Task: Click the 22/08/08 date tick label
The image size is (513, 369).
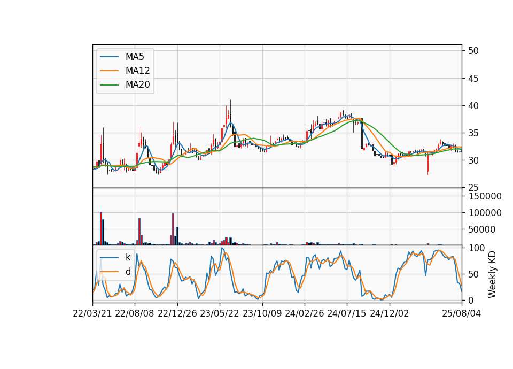Action: point(135,313)
